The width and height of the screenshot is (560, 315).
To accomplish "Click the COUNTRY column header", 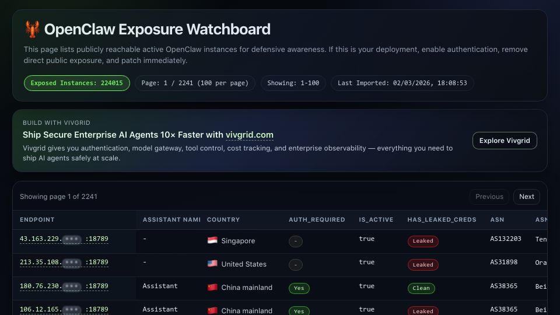I will tap(223, 220).
